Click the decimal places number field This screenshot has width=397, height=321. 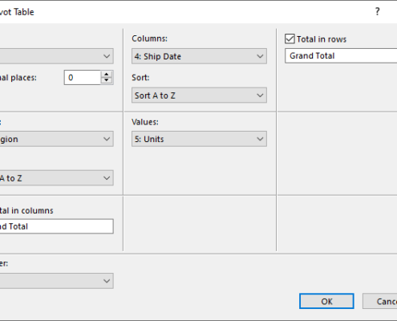coord(83,78)
